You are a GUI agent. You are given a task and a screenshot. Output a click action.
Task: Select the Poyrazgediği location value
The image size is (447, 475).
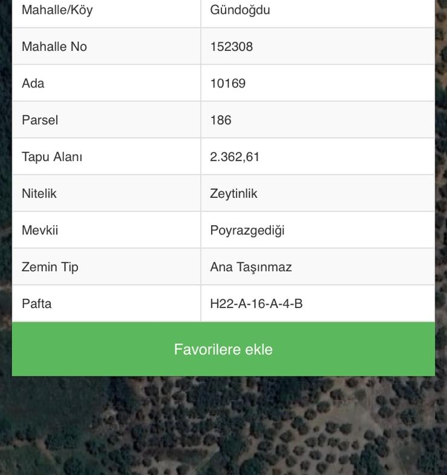(x=247, y=231)
